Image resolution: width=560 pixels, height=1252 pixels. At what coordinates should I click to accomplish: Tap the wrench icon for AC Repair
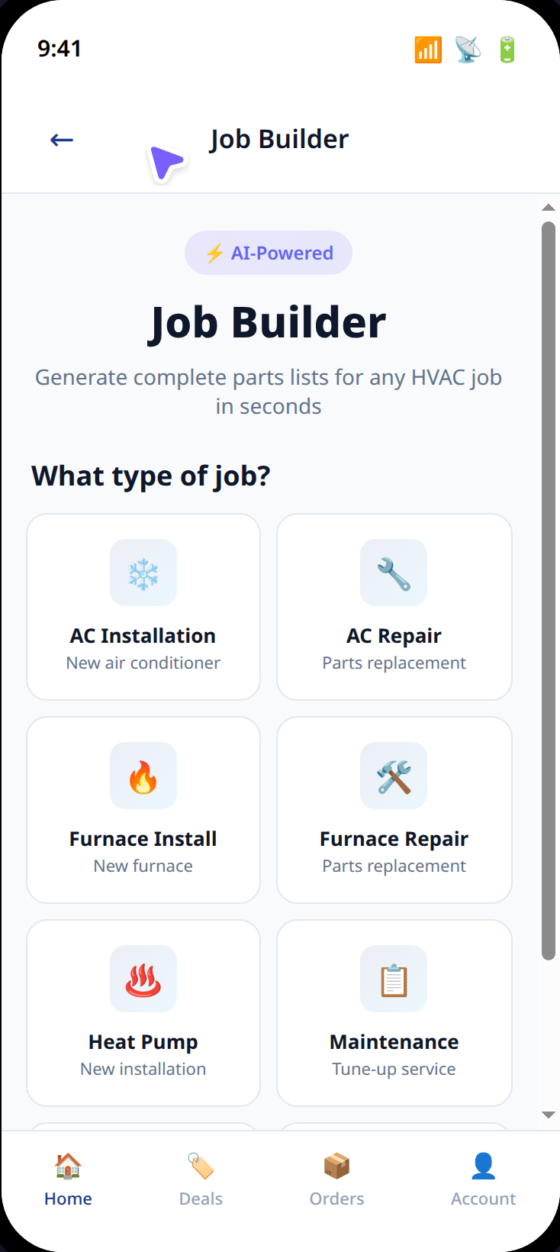394,573
